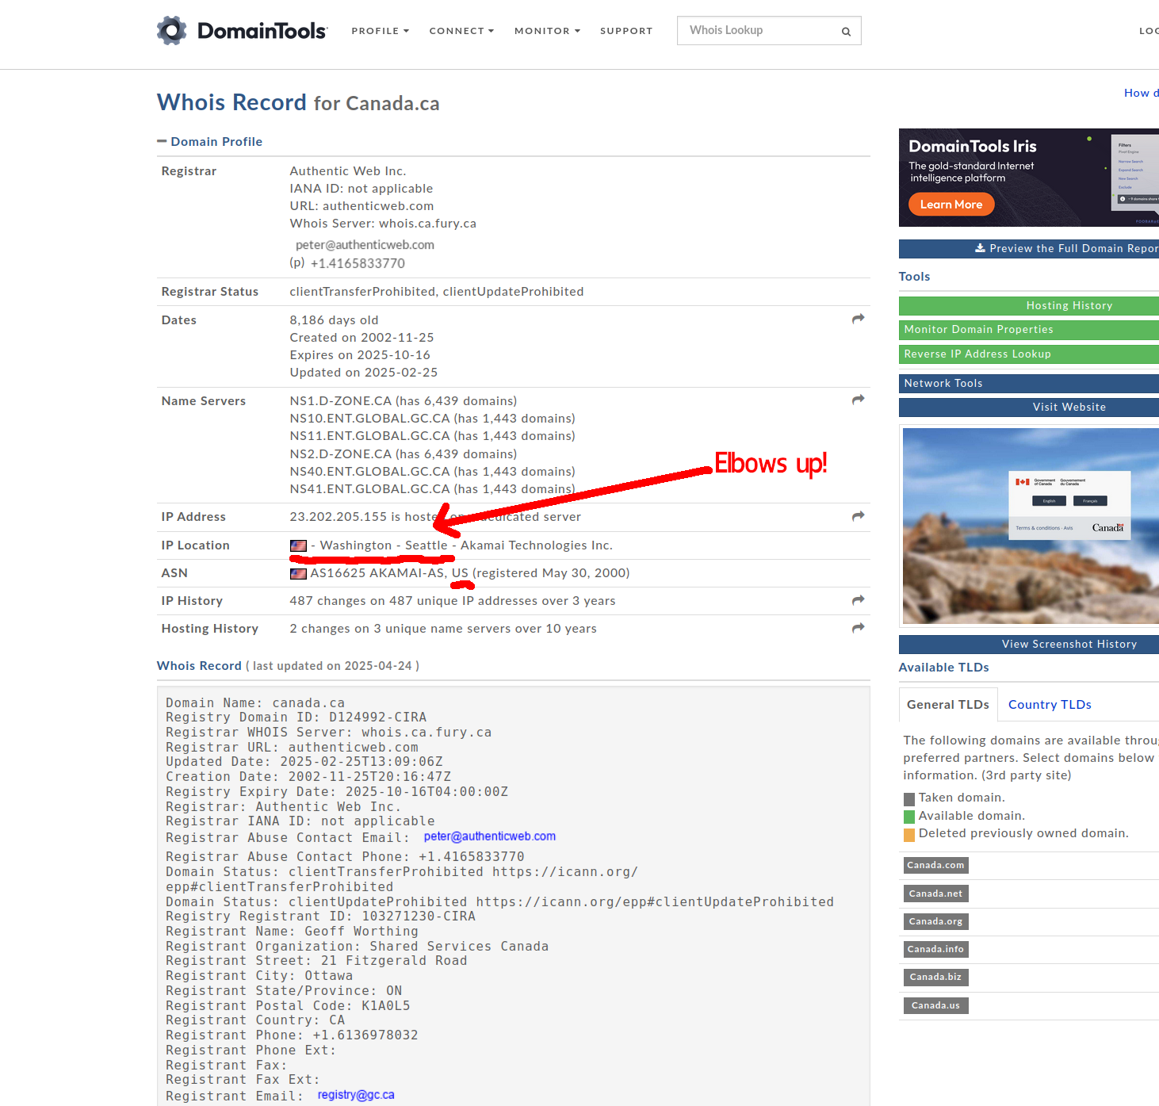
Task: Open the Hosting History tool
Action: [1029, 306]
